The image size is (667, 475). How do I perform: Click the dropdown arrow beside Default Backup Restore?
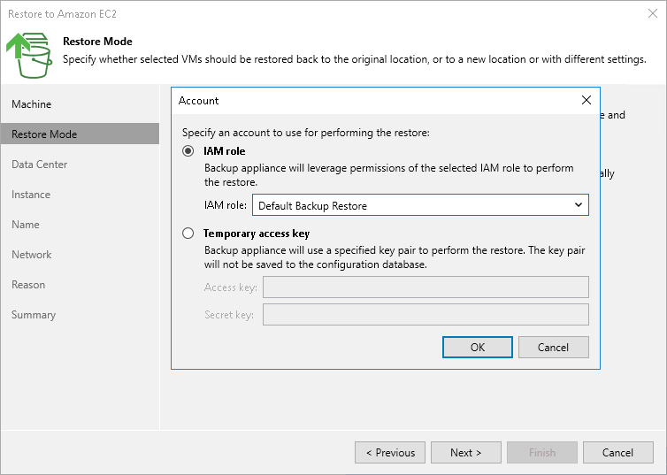pos(579,205)
